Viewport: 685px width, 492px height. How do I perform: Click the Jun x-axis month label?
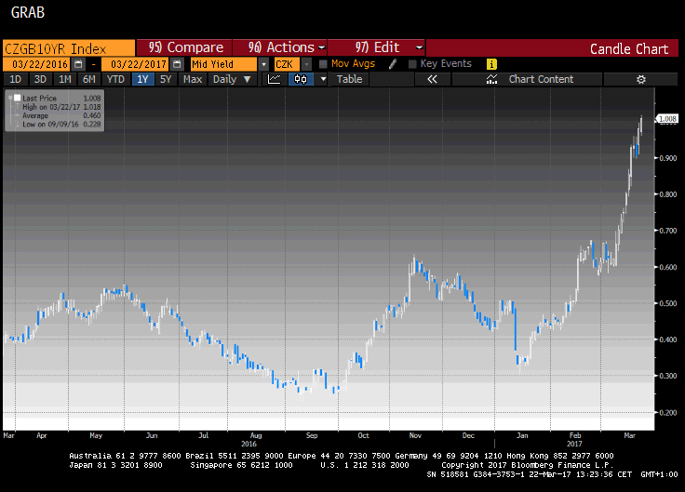[x=152, y=435]
